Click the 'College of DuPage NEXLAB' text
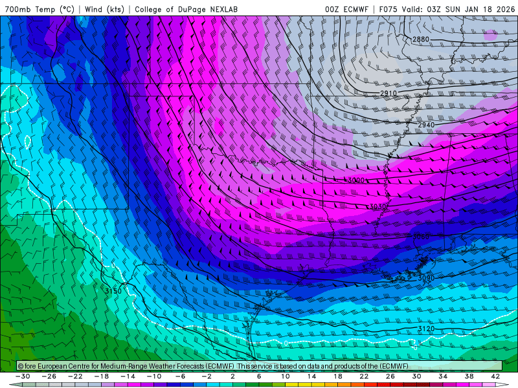Screen dimensions: 518x388 coord(186,9)
